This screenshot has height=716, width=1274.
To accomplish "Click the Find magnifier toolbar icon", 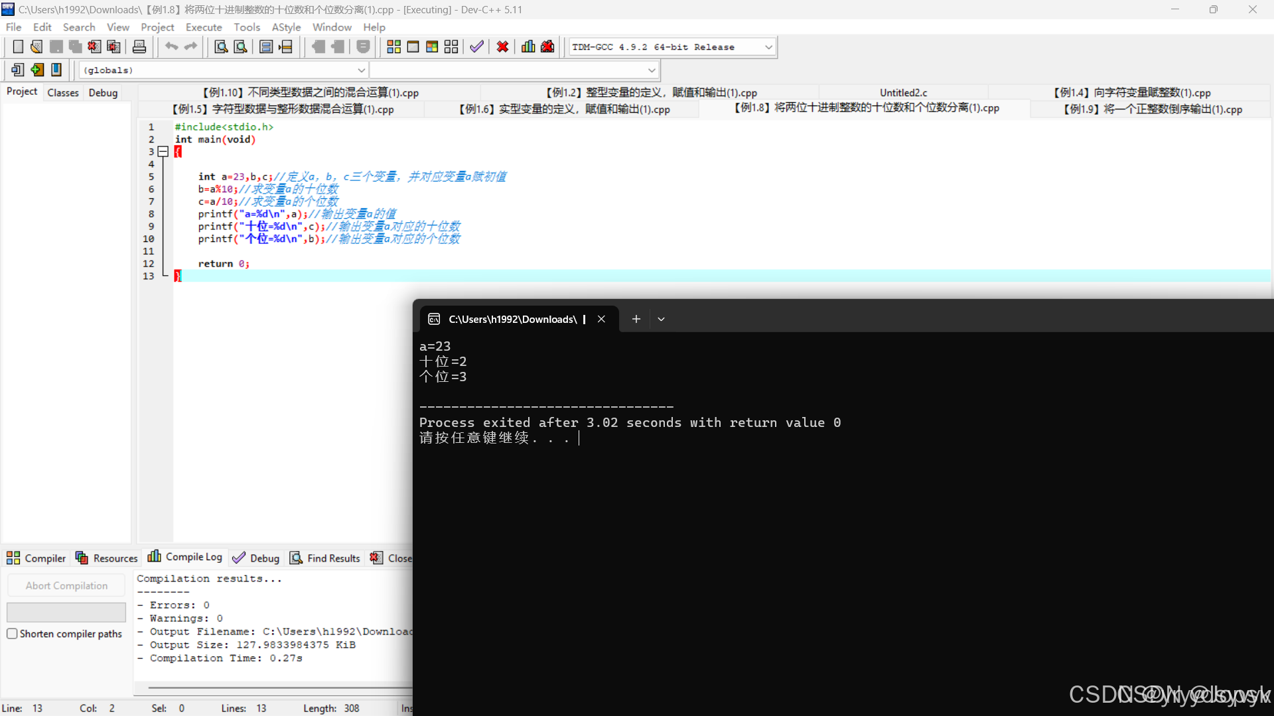I will point(221,46).
